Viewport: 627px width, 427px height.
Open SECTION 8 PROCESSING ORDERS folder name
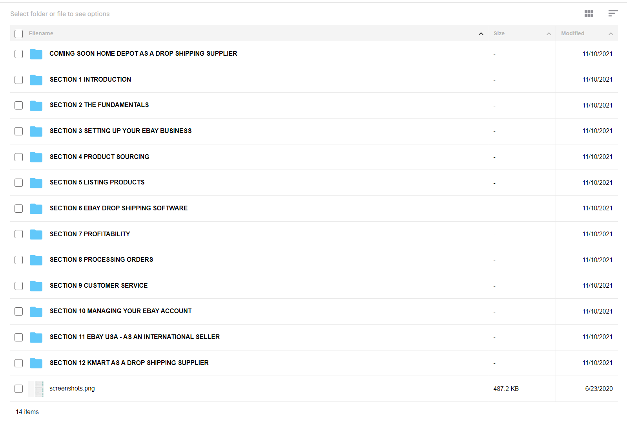tap(101, 259)
